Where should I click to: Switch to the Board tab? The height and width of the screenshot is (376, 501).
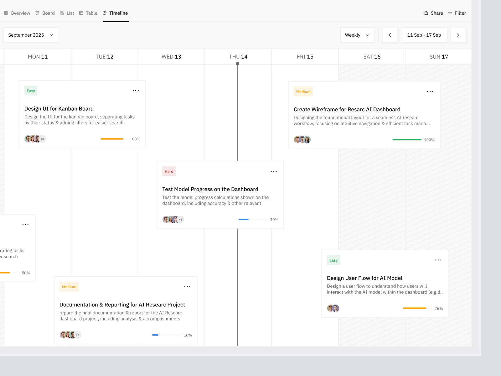point(48,13)
